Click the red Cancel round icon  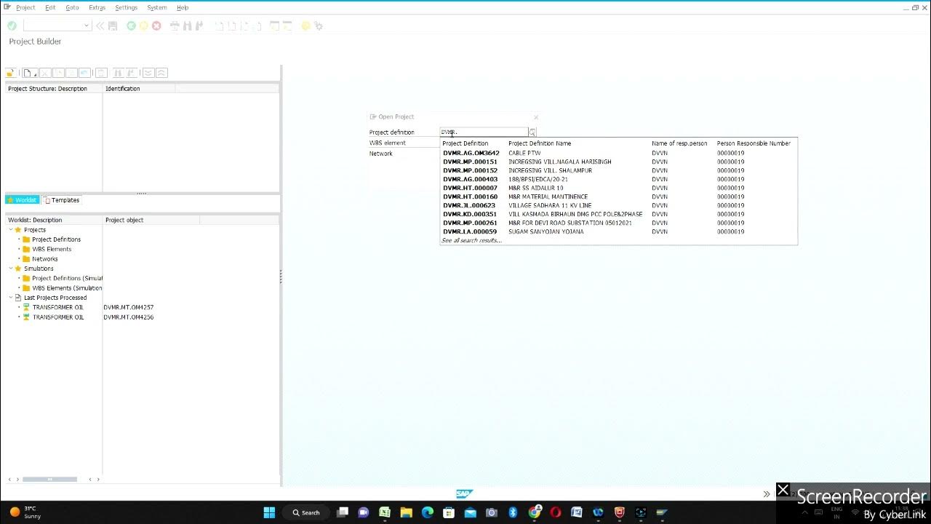coord(156,25)
